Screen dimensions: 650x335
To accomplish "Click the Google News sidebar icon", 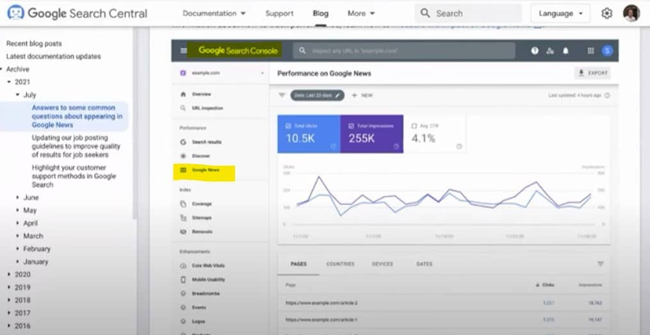I will pos(183,170).
